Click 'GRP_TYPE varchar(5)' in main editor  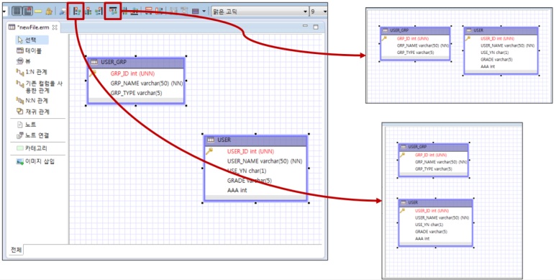point(136,93)
